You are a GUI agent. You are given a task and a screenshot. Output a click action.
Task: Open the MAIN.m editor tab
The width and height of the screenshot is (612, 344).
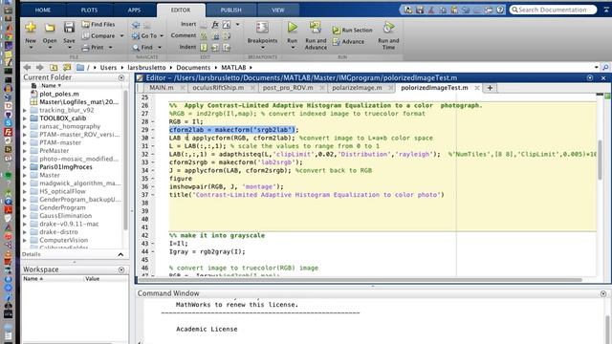(162, 88)
